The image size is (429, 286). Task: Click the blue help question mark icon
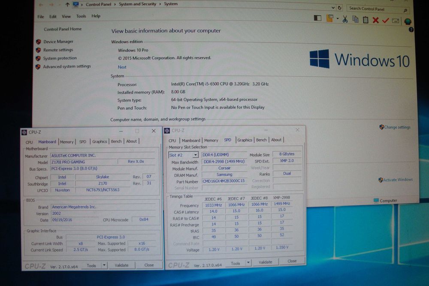click(411, 30)
